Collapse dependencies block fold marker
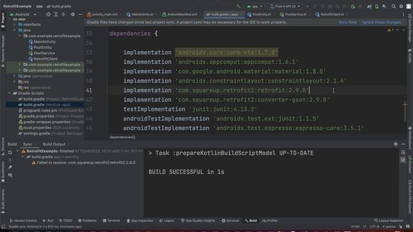Image resolution: width=413 pixels, height=232 pixels. coord(106,34)
